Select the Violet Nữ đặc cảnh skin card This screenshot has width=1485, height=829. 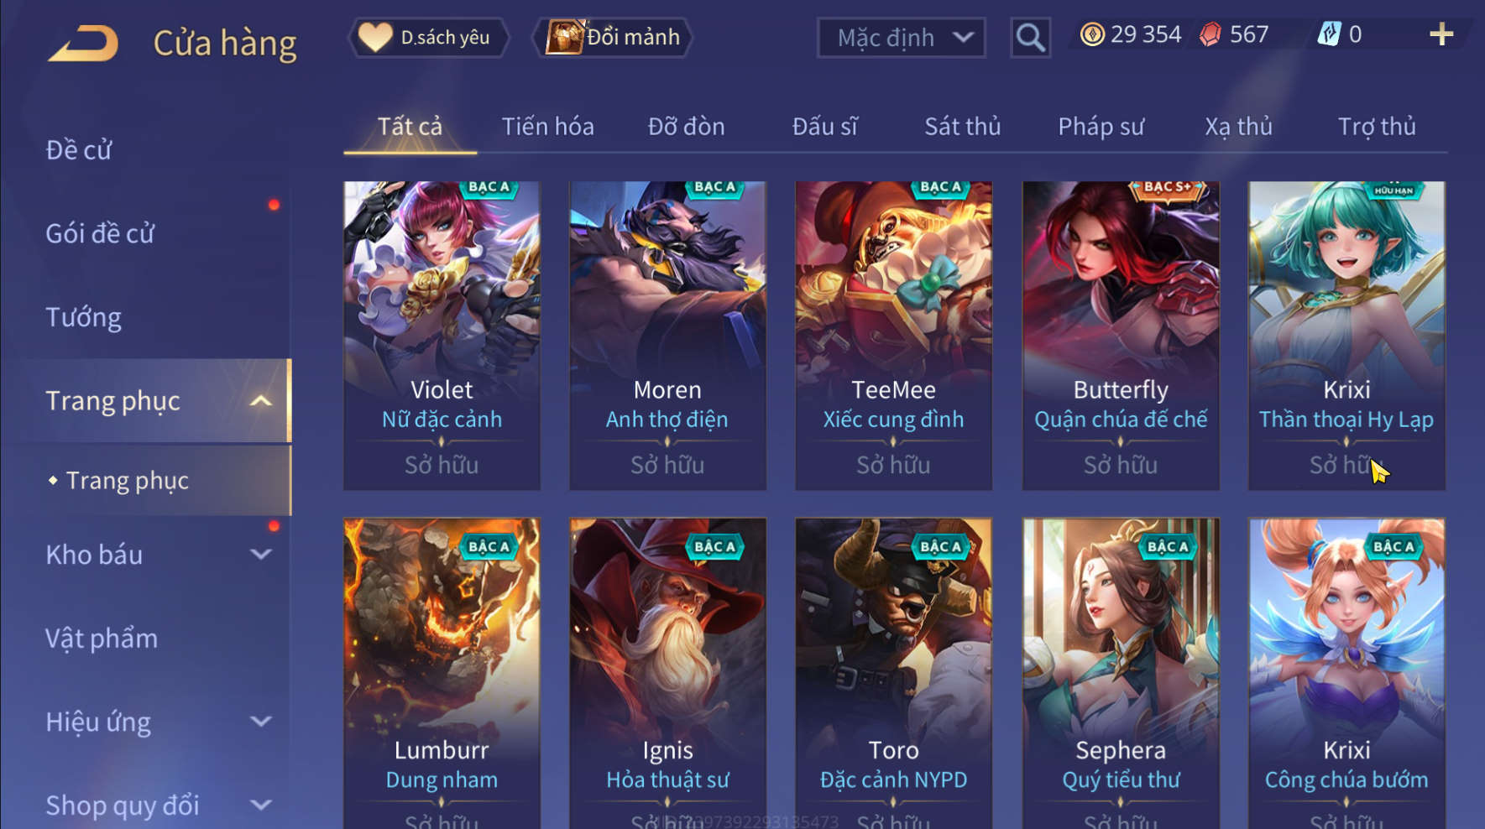coord(442,336)
